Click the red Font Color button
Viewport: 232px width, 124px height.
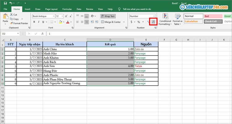point(67,22)
